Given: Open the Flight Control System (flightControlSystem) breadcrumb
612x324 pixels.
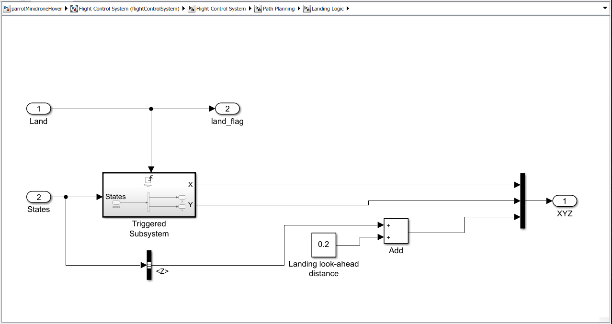Looking at the screenshot, I should (129, 9).
